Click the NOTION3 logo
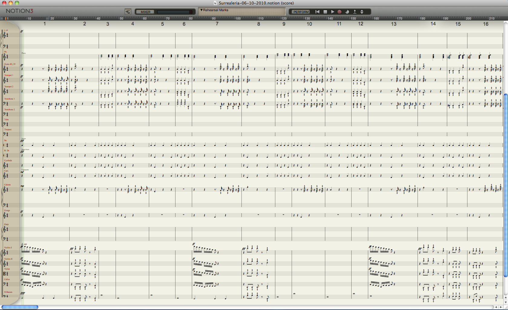Viewport: 508px width, 310px height. 19,11
